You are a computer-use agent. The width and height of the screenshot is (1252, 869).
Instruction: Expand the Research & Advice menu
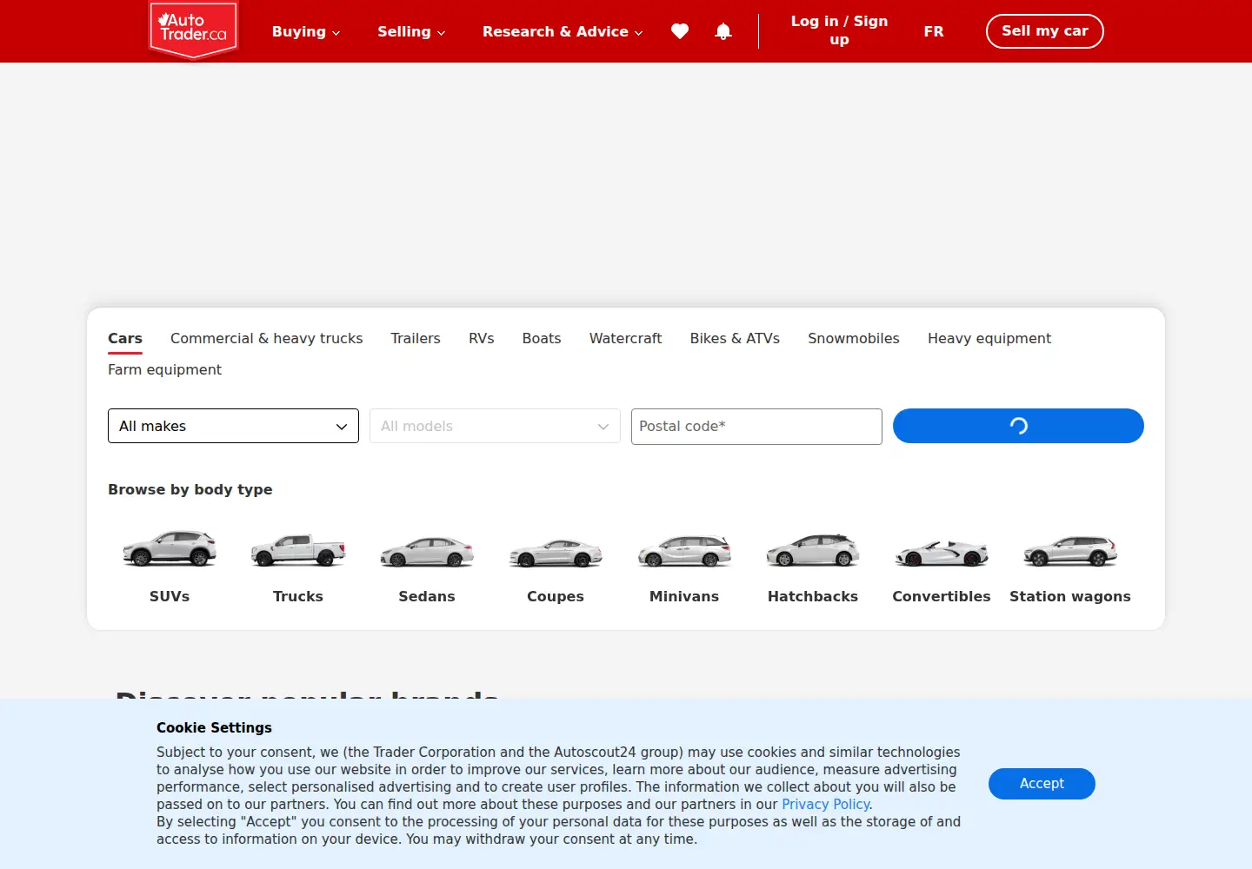(x=563, y=31)
